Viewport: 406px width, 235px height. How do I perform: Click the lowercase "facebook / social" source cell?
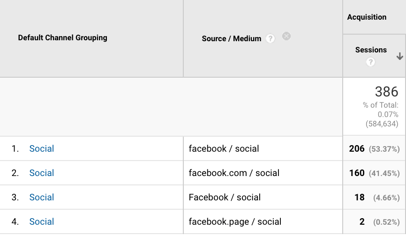click(224, 149)
